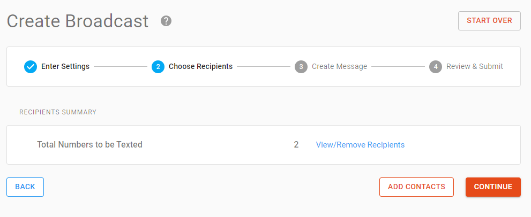This screenshot has height=217, width=531.
Task: Jump to Create Message step label
Action: click(339, 66)
